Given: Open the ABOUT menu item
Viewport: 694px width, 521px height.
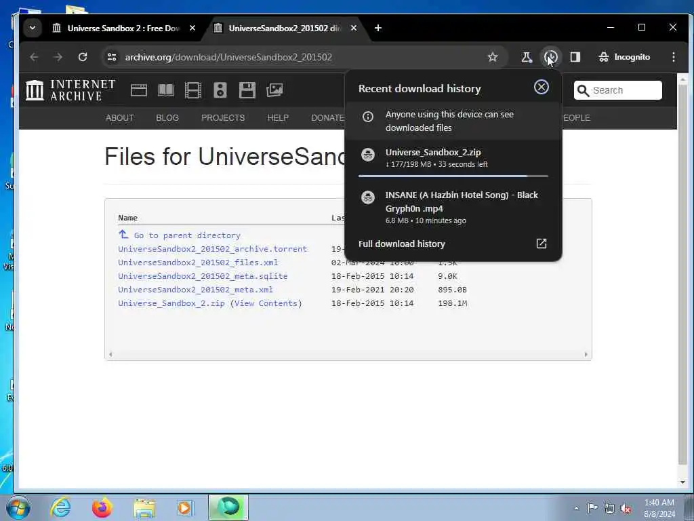Looking at the screenshot, I should pos(119,118).
